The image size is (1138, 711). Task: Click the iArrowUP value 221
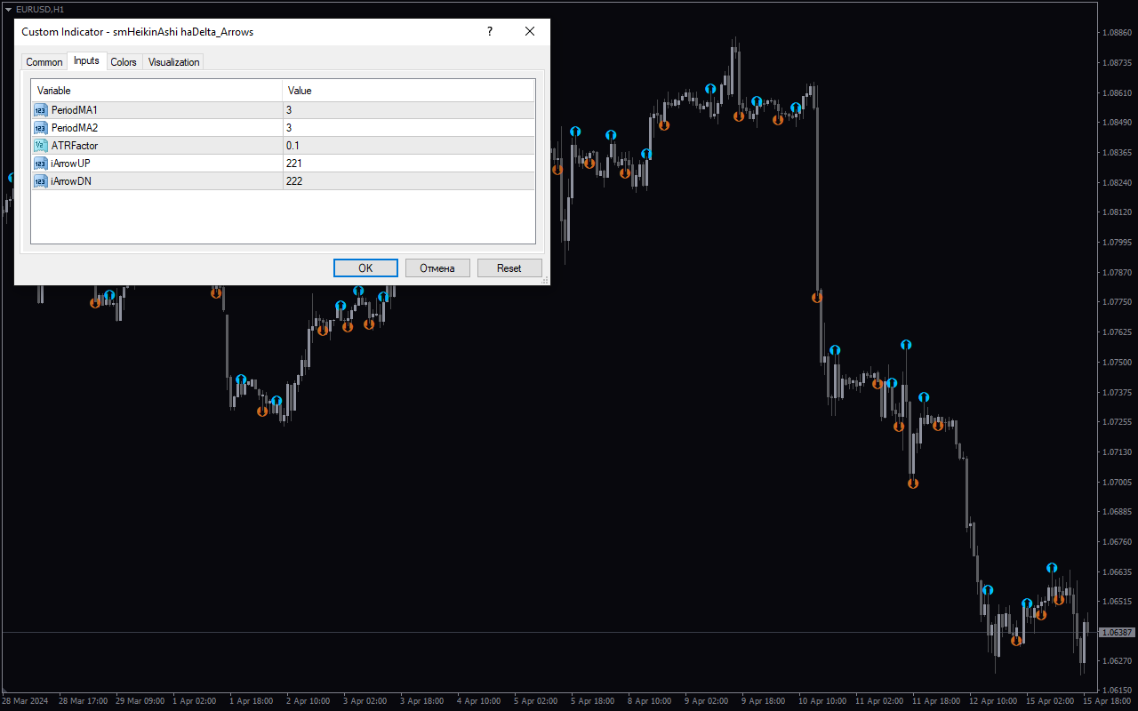[x=294, y=164]
